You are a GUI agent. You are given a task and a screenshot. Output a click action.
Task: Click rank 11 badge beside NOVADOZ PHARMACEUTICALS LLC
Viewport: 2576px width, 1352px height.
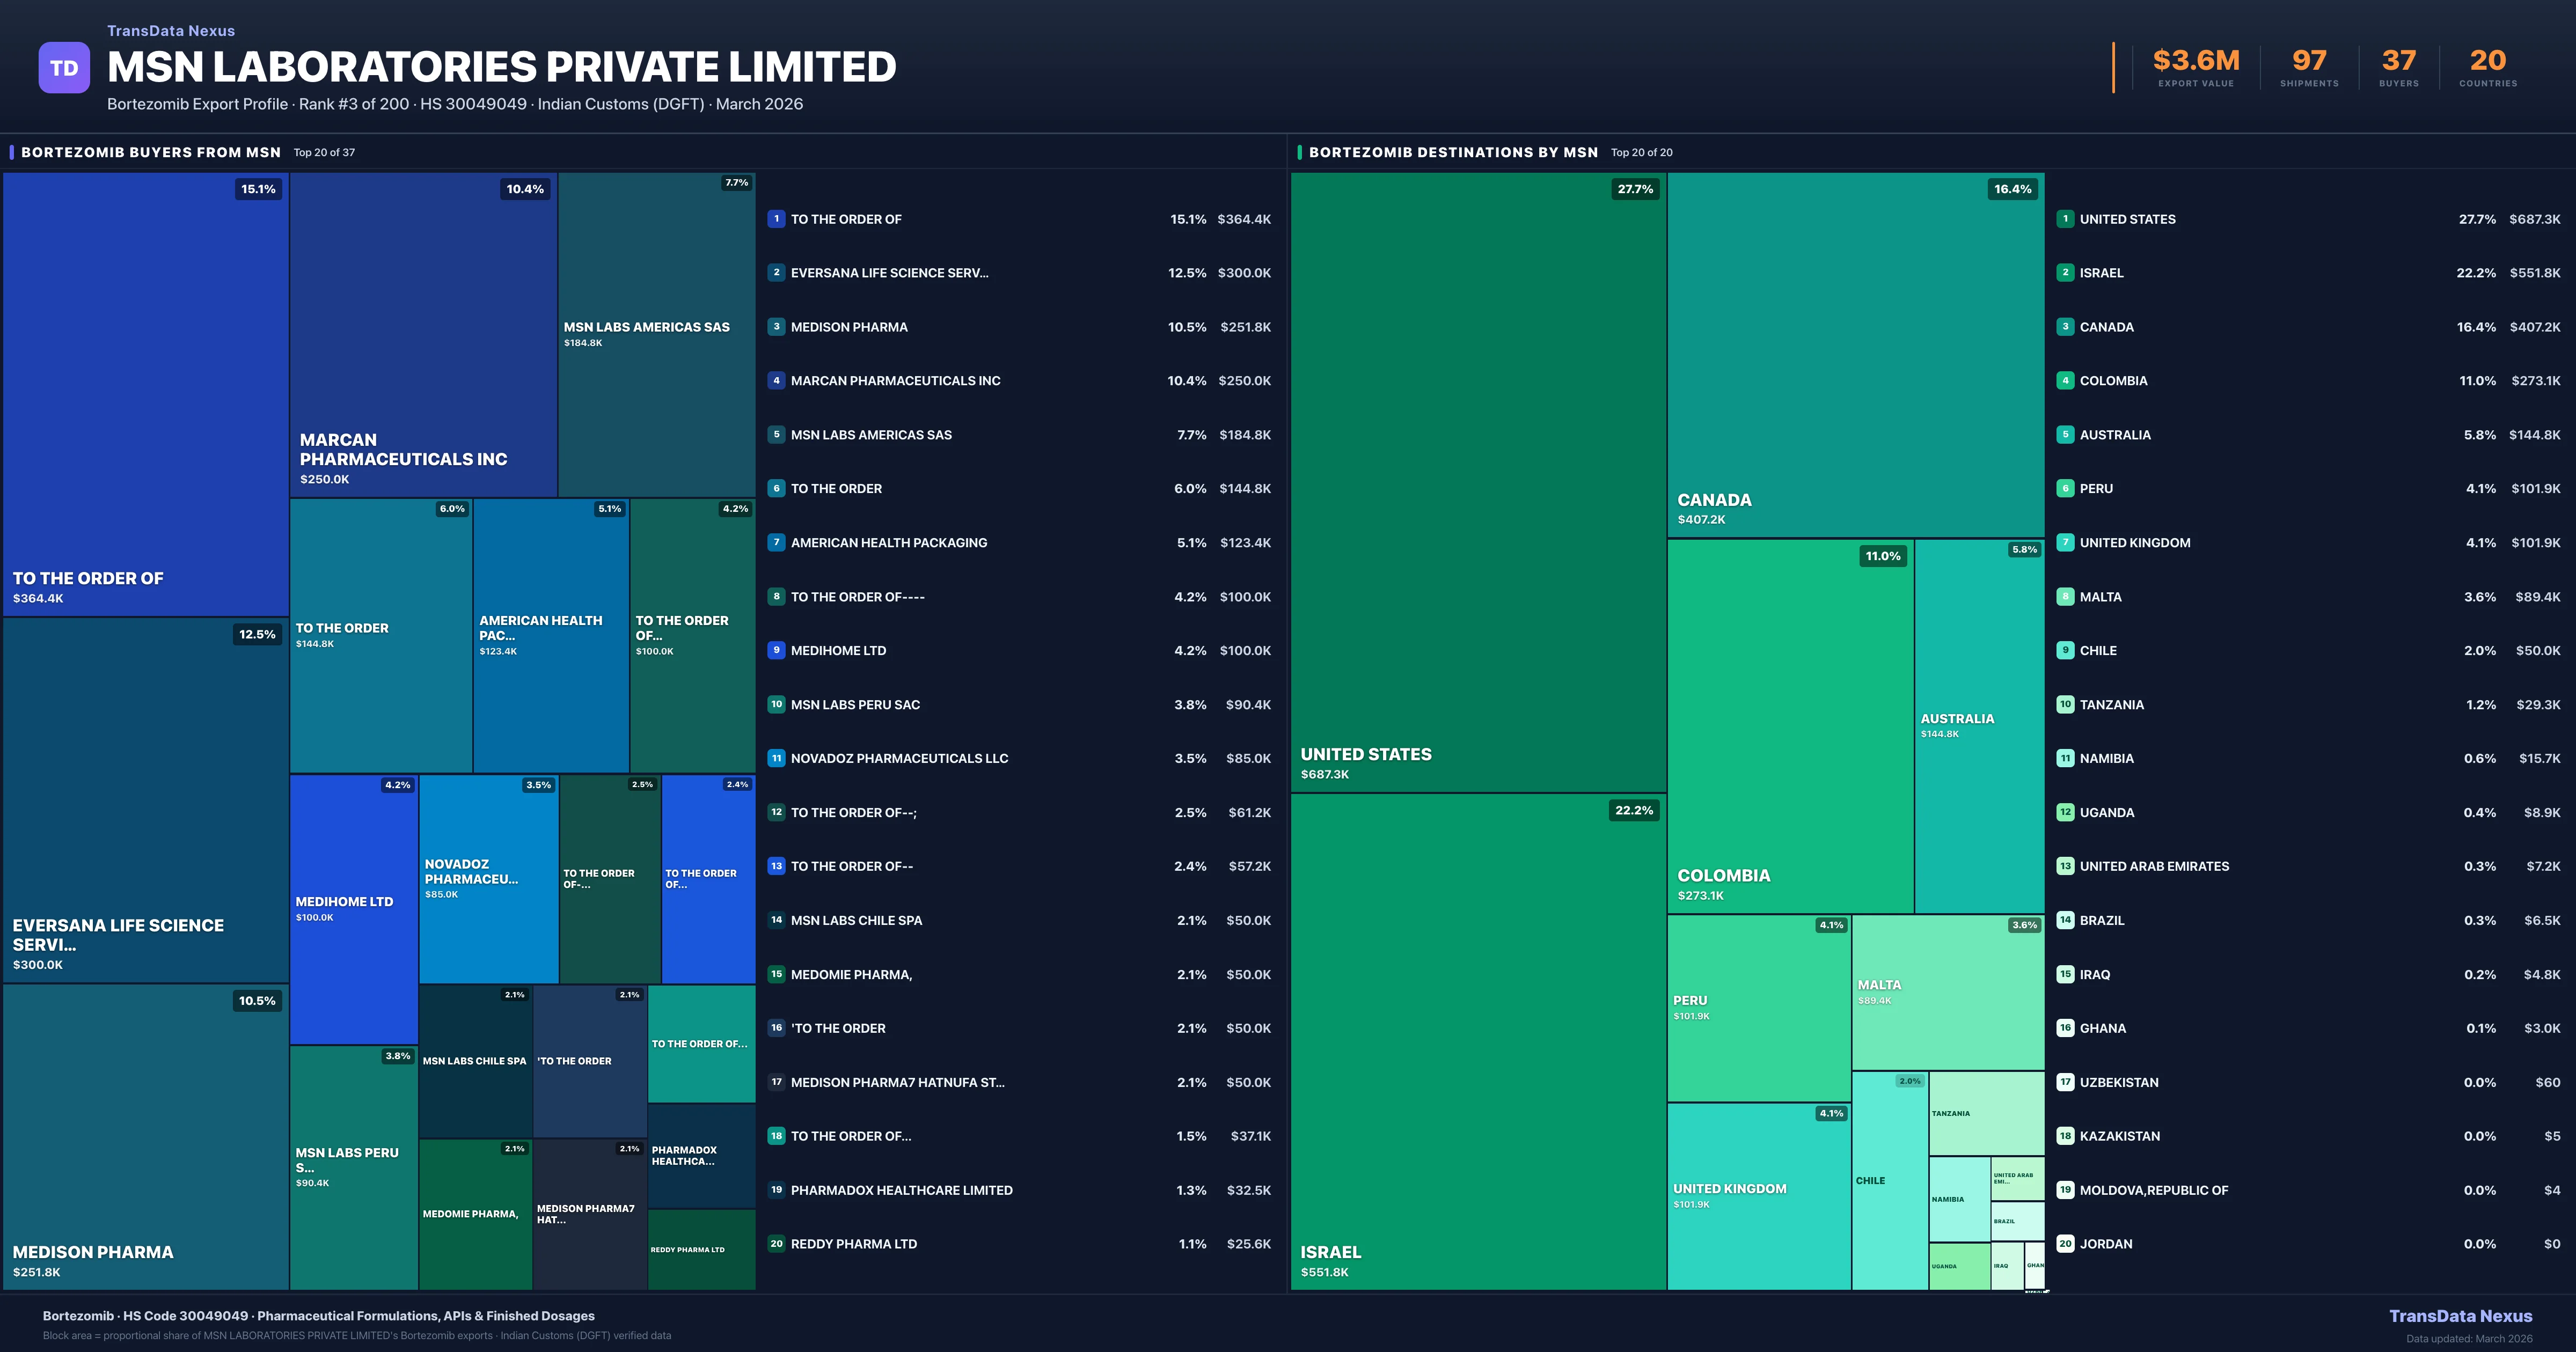[776, 758]
